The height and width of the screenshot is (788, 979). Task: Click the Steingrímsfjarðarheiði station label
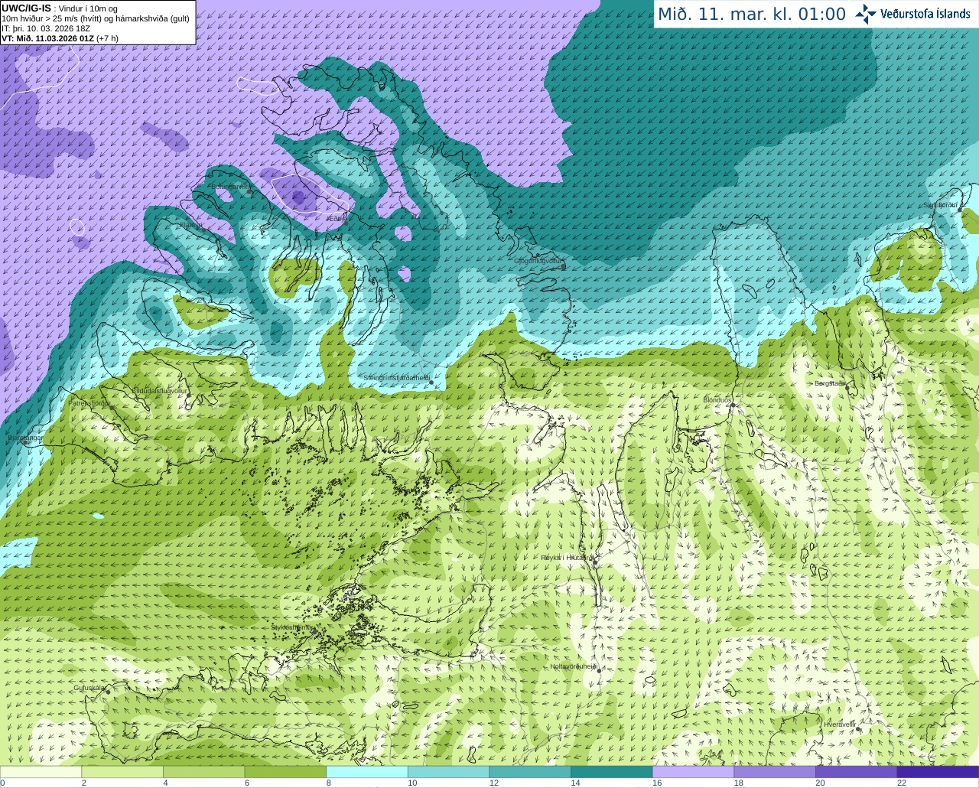(x=396, y=378)
